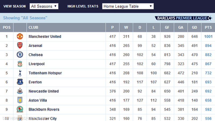Open the Home League Table dropdown
This screenshot has height=121, width=215.
pos(128,6)
